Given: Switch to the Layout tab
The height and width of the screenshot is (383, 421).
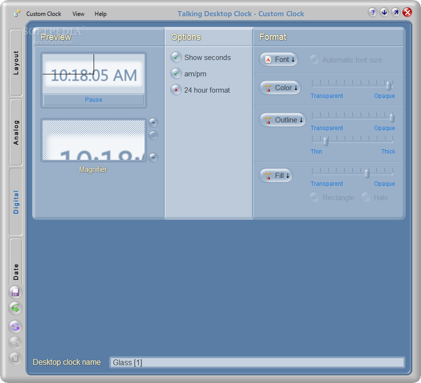Looking at the screenshot, I should [x=16, y=62].
